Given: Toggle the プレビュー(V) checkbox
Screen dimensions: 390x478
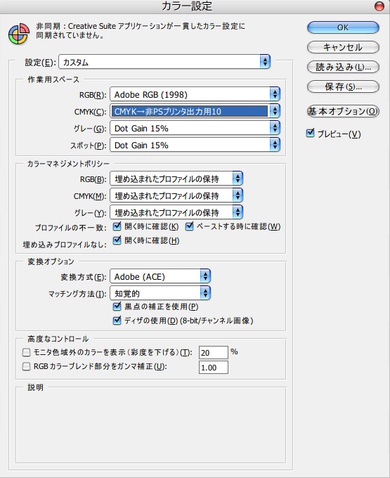Looking at the screenshot, I should click(x=310, y=134).
